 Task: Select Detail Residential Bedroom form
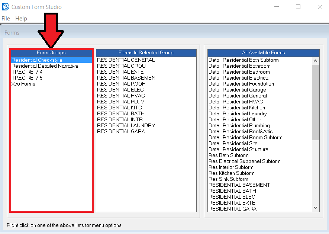pyautogui.click(x=260, y=72)
